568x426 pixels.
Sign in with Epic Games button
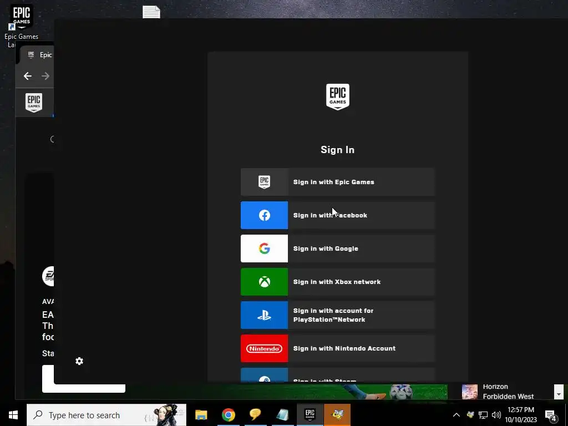pyautogui.click(x=337, y=182)
